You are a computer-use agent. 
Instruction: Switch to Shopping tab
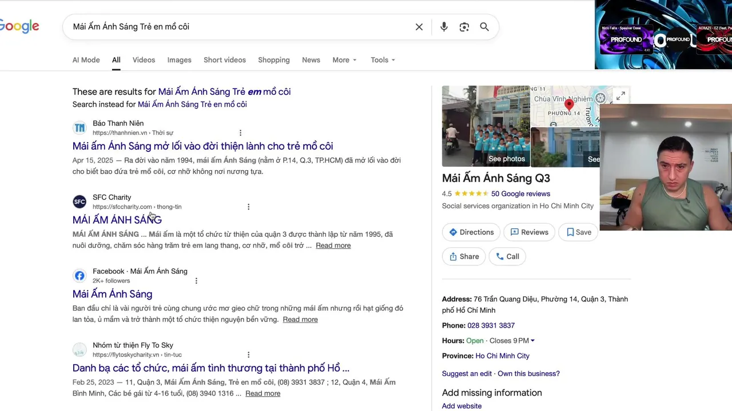[x=274, y=60]
